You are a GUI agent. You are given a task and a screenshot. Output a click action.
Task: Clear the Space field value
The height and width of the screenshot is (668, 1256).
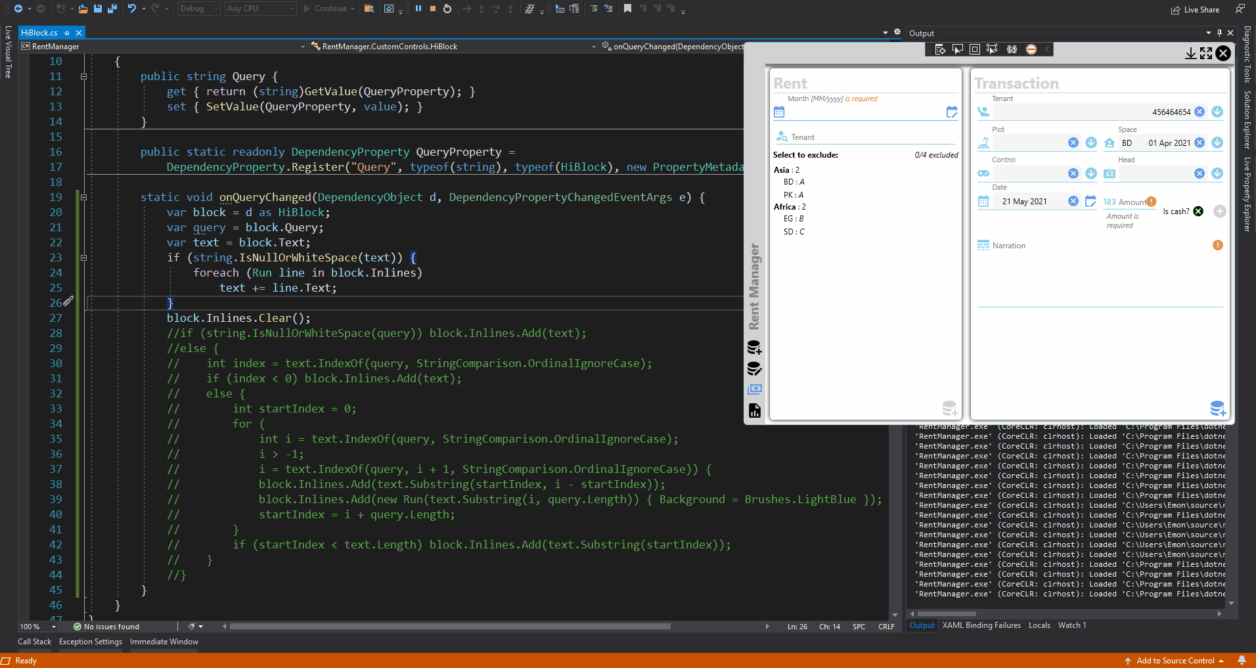(x=1200, y=143)
